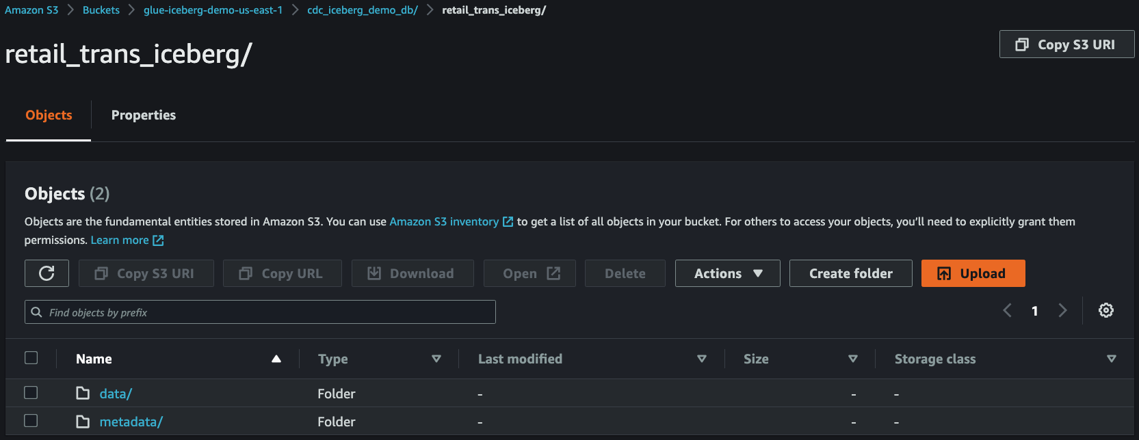Click Folder type cell in metadata/ row
This screenshot has width=1139, height=440.
(337, 422)
